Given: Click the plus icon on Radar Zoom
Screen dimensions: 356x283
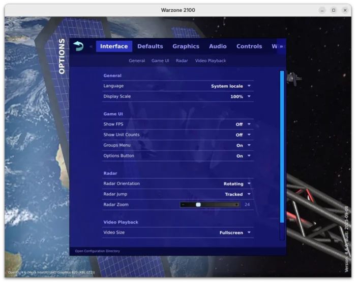Looking at the screenshot, I should tap(236, 204).
